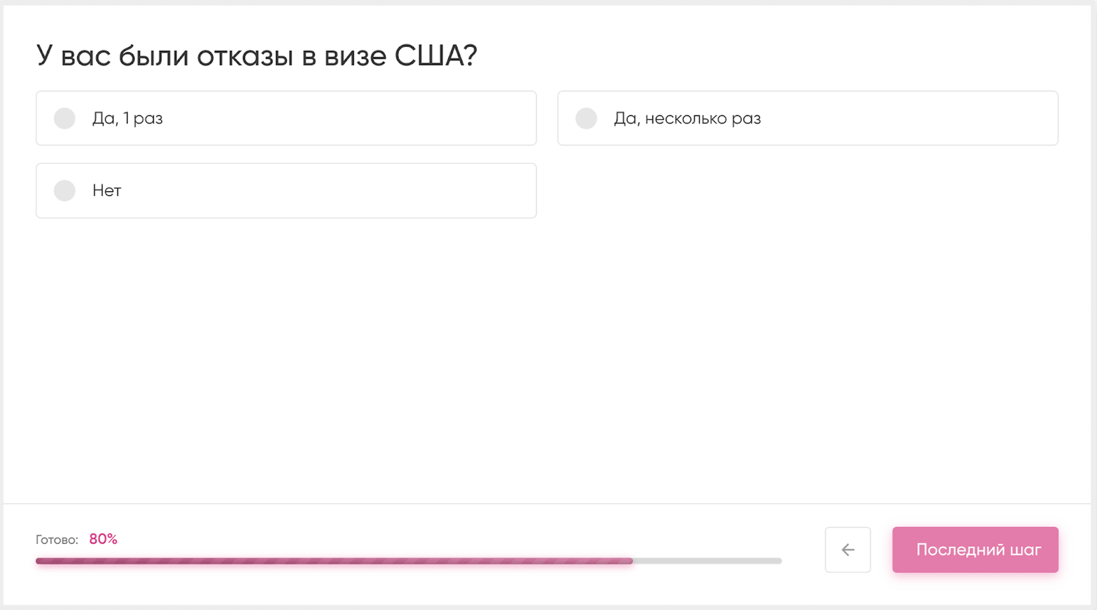1097x610 pixels.
Task: Click the "Да, 1 раз" label text
Action: coord(127,118)
